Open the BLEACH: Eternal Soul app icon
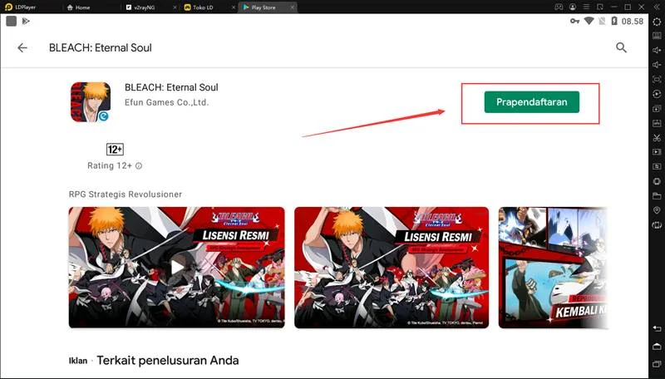Screen dimensions: 665x379 pos(91,102)
